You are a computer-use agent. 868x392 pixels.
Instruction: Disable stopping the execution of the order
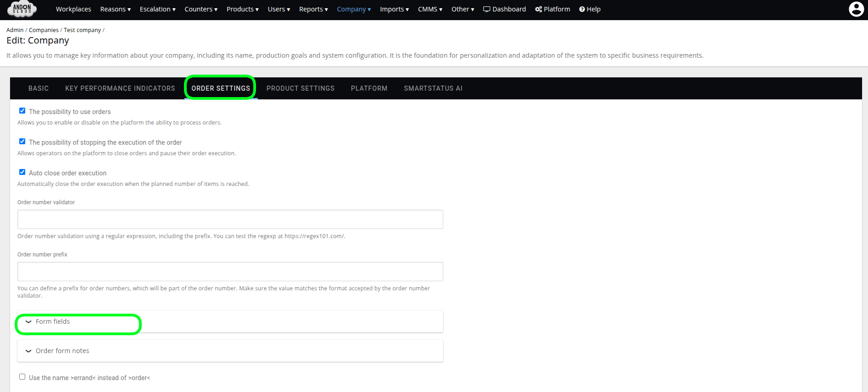coord(22,142)
